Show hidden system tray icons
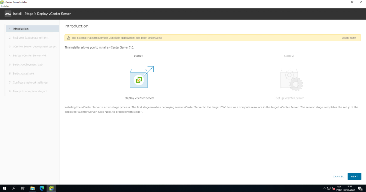Screen dimensions: 366x192 (x=324, y=188)
